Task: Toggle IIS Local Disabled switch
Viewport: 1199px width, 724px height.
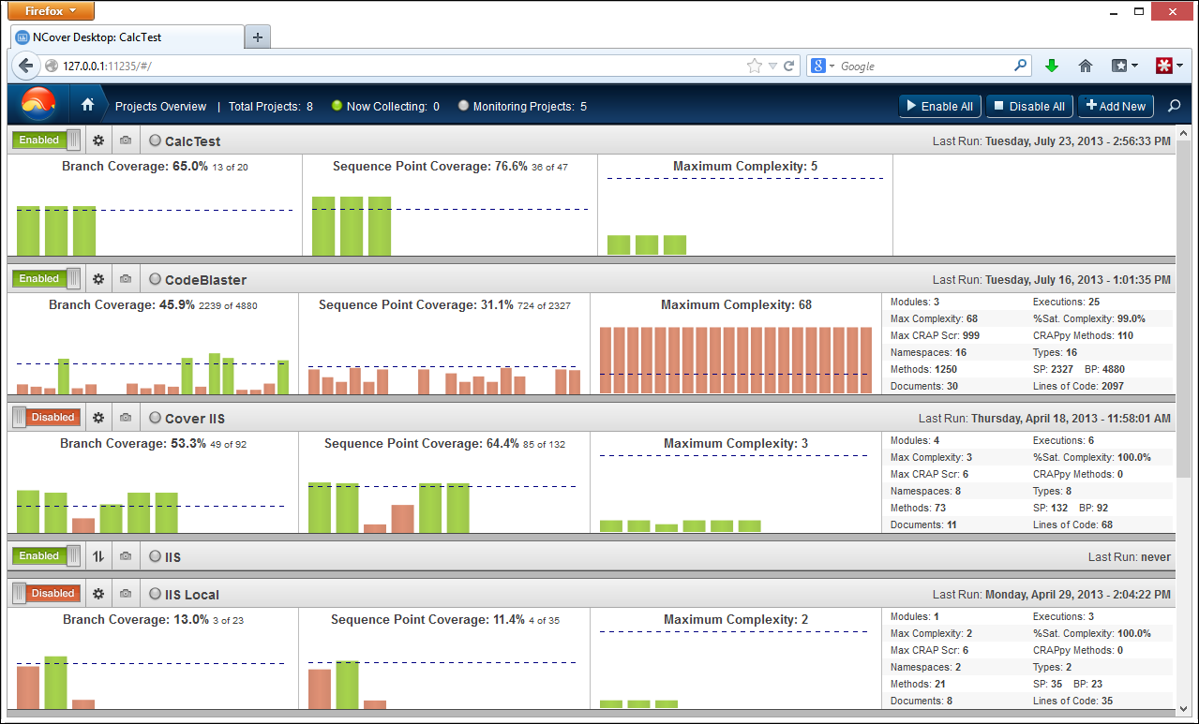Action: (47, 594)
